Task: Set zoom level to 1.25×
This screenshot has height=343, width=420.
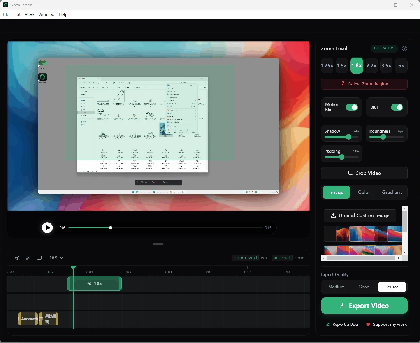Action: coord(327,66)
